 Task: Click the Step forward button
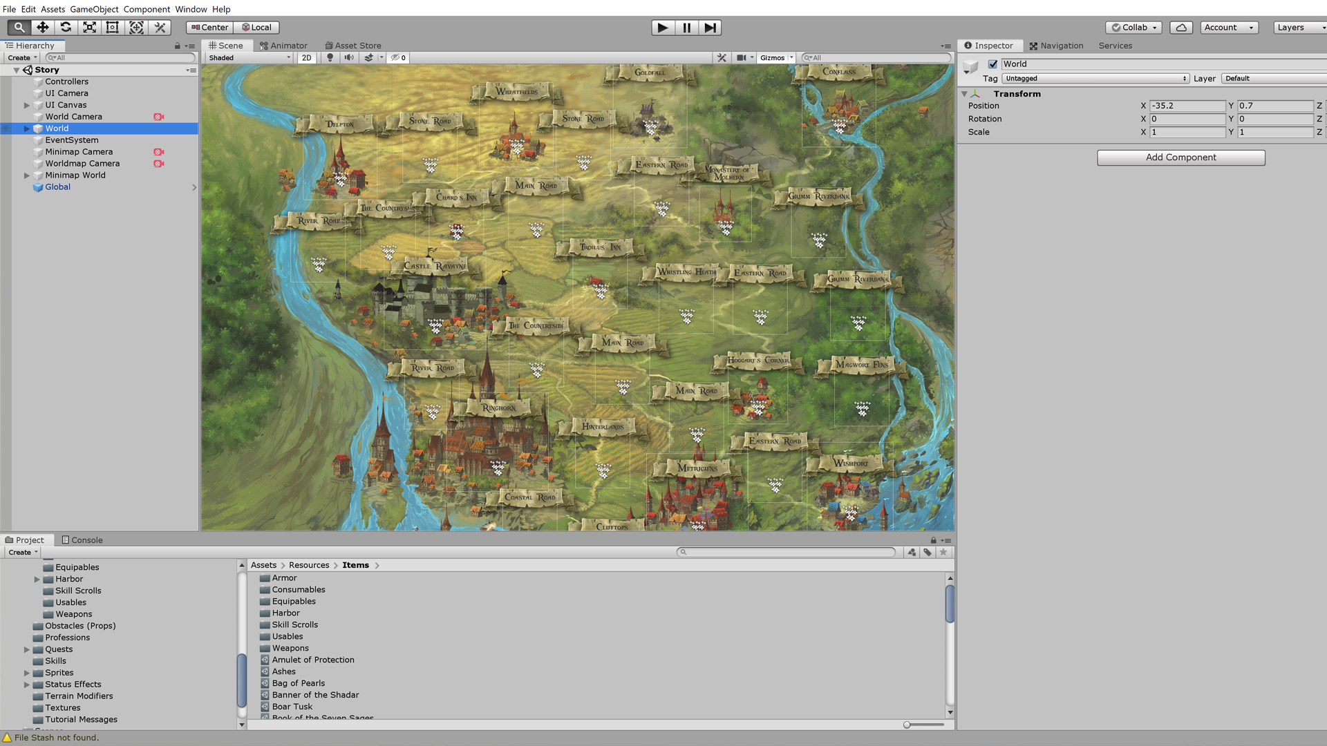(x=710, y=28)
